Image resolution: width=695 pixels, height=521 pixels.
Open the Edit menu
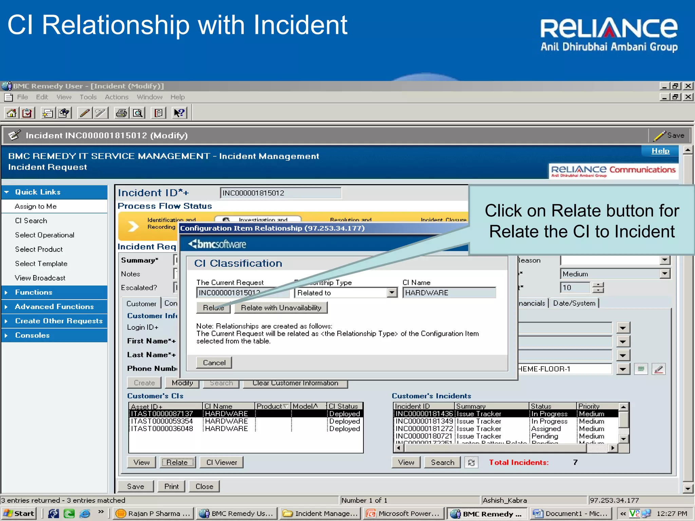42,97
